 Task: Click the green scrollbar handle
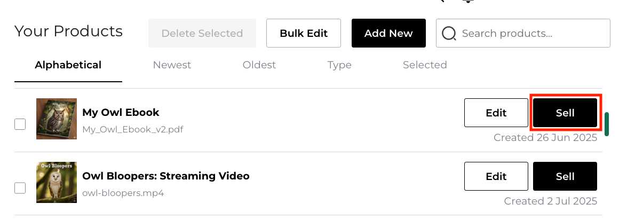(x=607, y=124)
